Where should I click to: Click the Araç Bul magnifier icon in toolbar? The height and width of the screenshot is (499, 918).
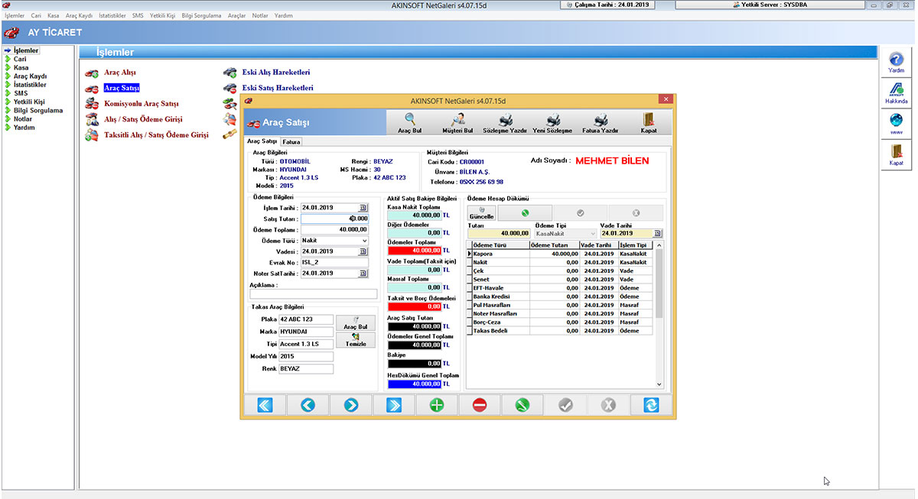409,122
